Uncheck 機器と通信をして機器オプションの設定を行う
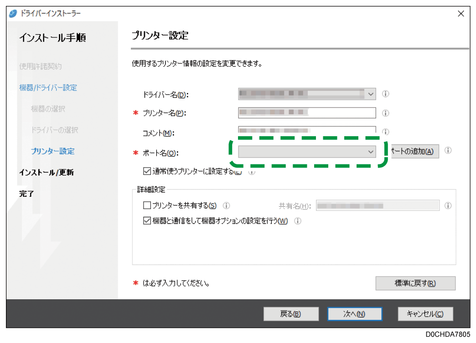Image resolution: width=476 pixels, height=343 pixels. pos(147,221)
